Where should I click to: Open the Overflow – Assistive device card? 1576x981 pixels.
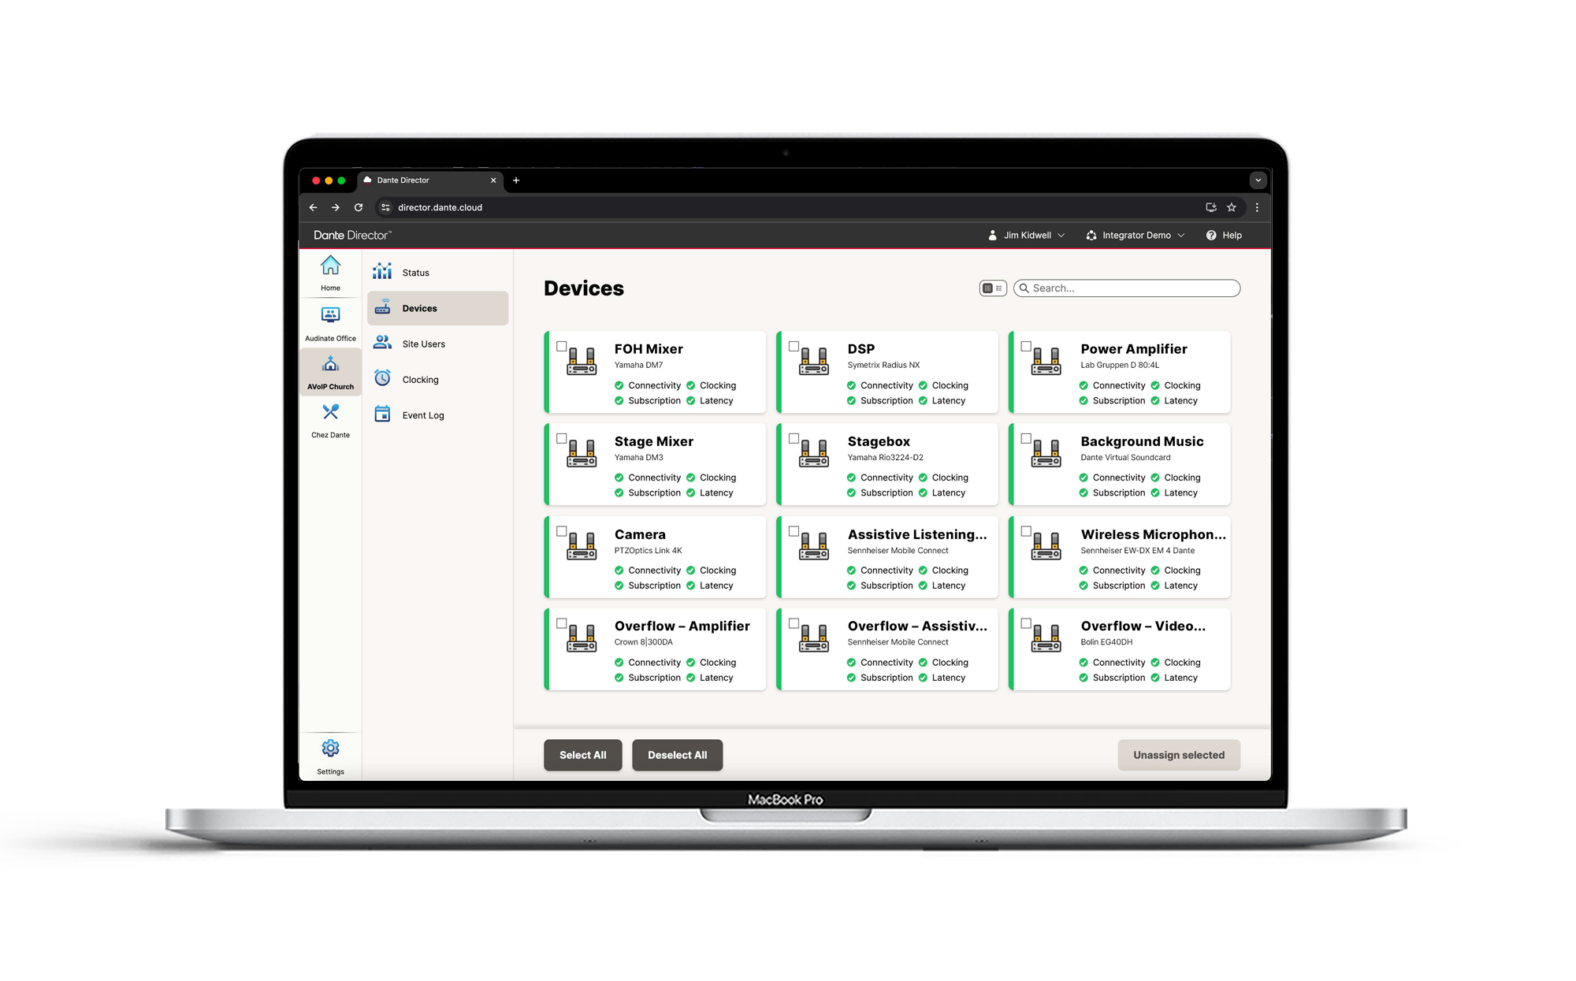click(887, 649)
